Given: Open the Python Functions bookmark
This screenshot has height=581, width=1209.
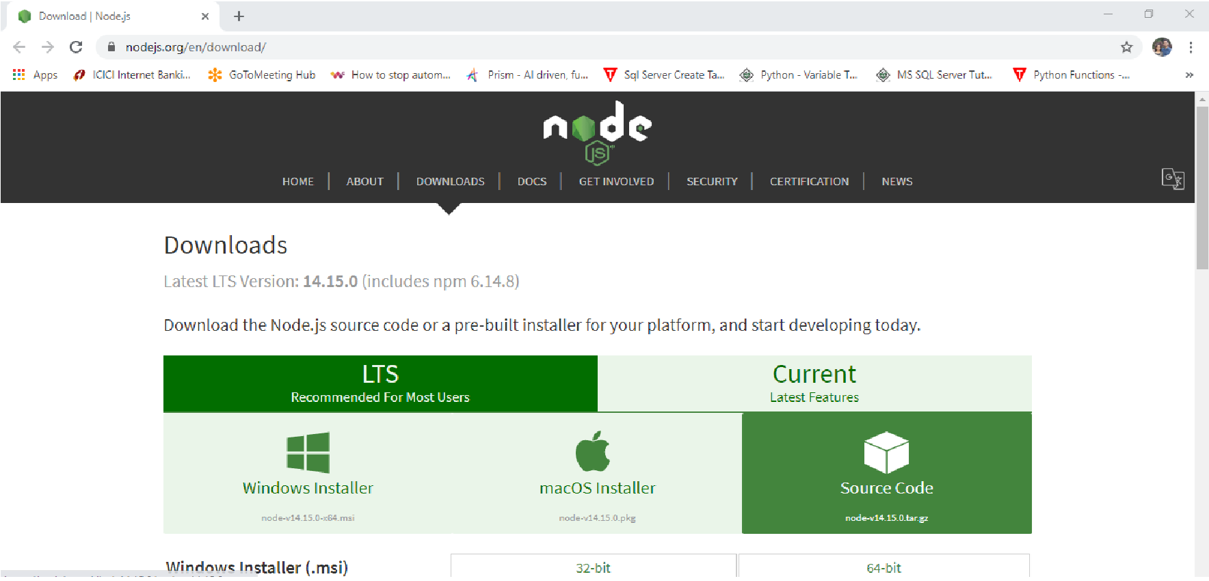Looking at the screenshot, I should [x=1072, y=75].
